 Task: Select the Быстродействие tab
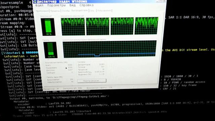pos(80,10)
